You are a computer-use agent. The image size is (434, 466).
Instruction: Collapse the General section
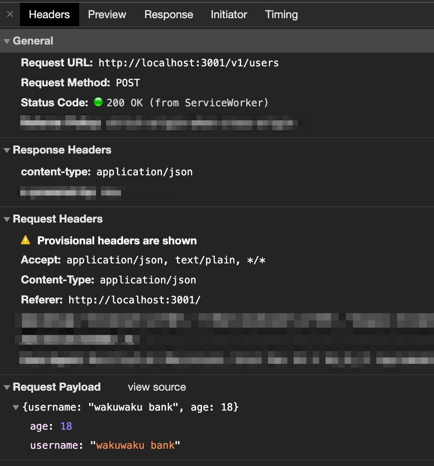(6, 40)
